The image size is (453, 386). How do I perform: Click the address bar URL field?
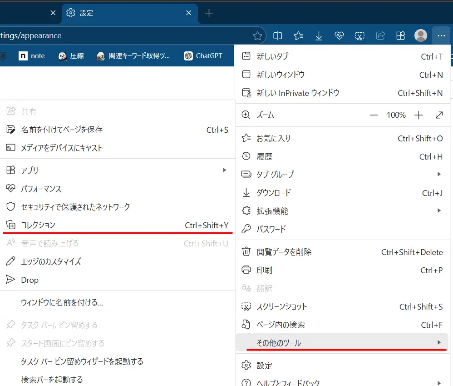click(x=123, y=35)
